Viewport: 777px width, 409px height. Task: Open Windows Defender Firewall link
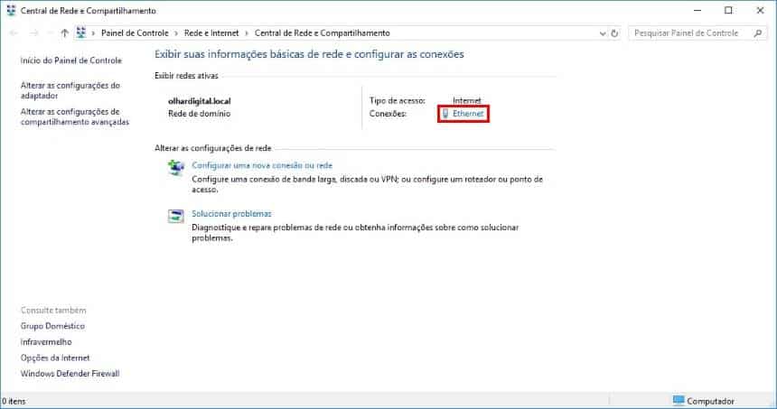(x=70, y=373)
